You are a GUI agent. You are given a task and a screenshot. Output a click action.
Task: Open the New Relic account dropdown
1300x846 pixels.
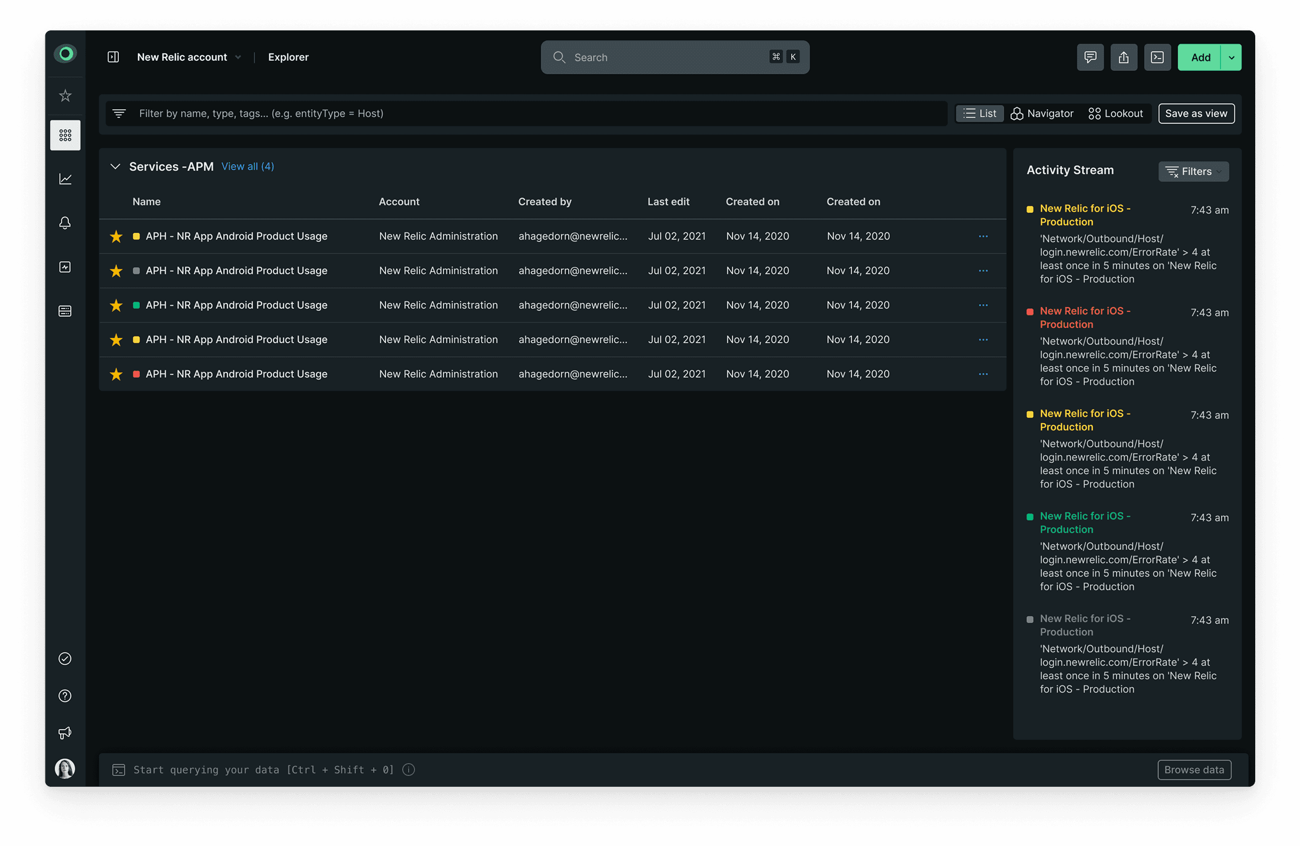[x=189, y=58]
